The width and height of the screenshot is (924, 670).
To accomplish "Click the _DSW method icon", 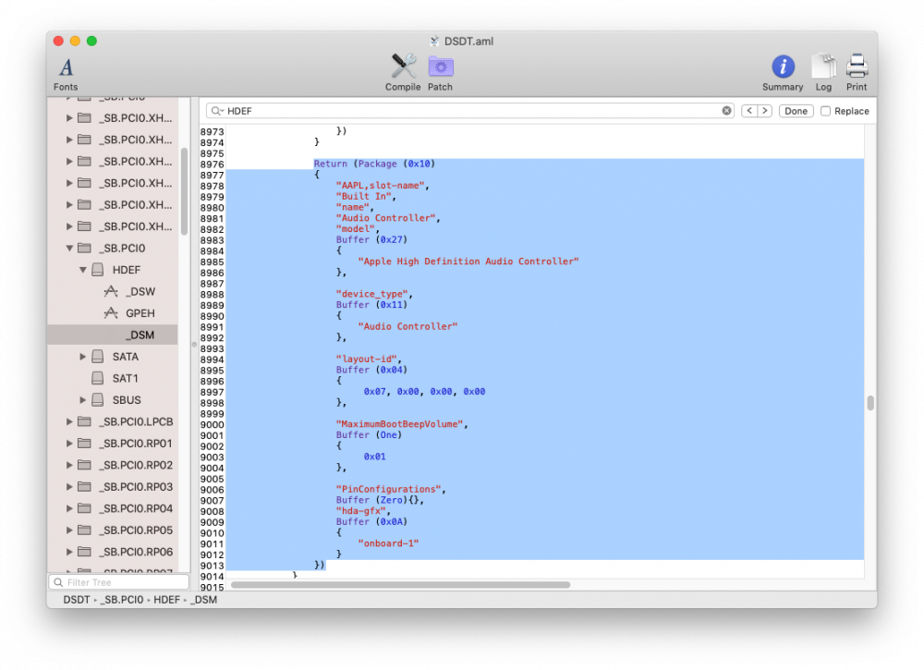I will pyautogui.click(x=111, y=291).
